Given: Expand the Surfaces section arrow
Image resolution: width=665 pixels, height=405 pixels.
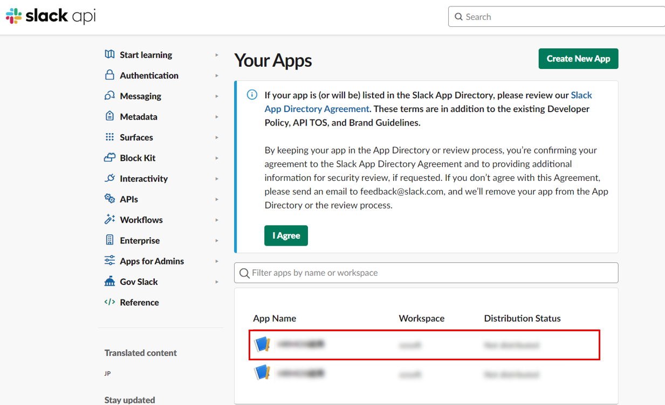Looking at the screenshot, I should coord(217,137).
